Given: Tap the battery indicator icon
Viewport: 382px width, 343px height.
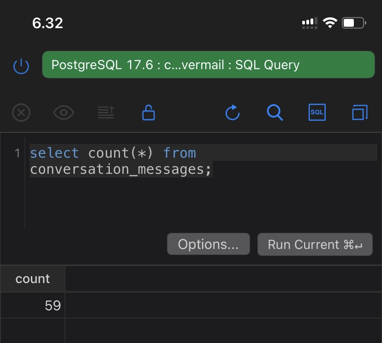Looking at the screenshot, I should [354, 23].
